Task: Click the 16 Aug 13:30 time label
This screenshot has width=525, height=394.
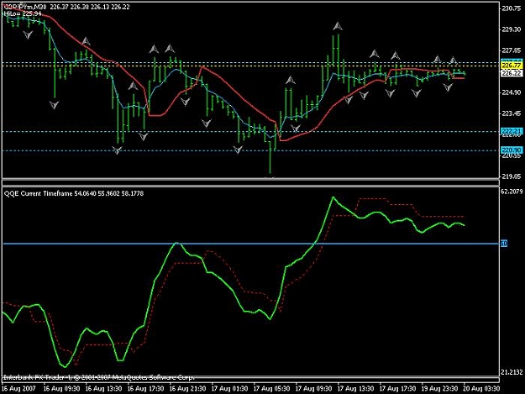Action: [x=103, y=389]
